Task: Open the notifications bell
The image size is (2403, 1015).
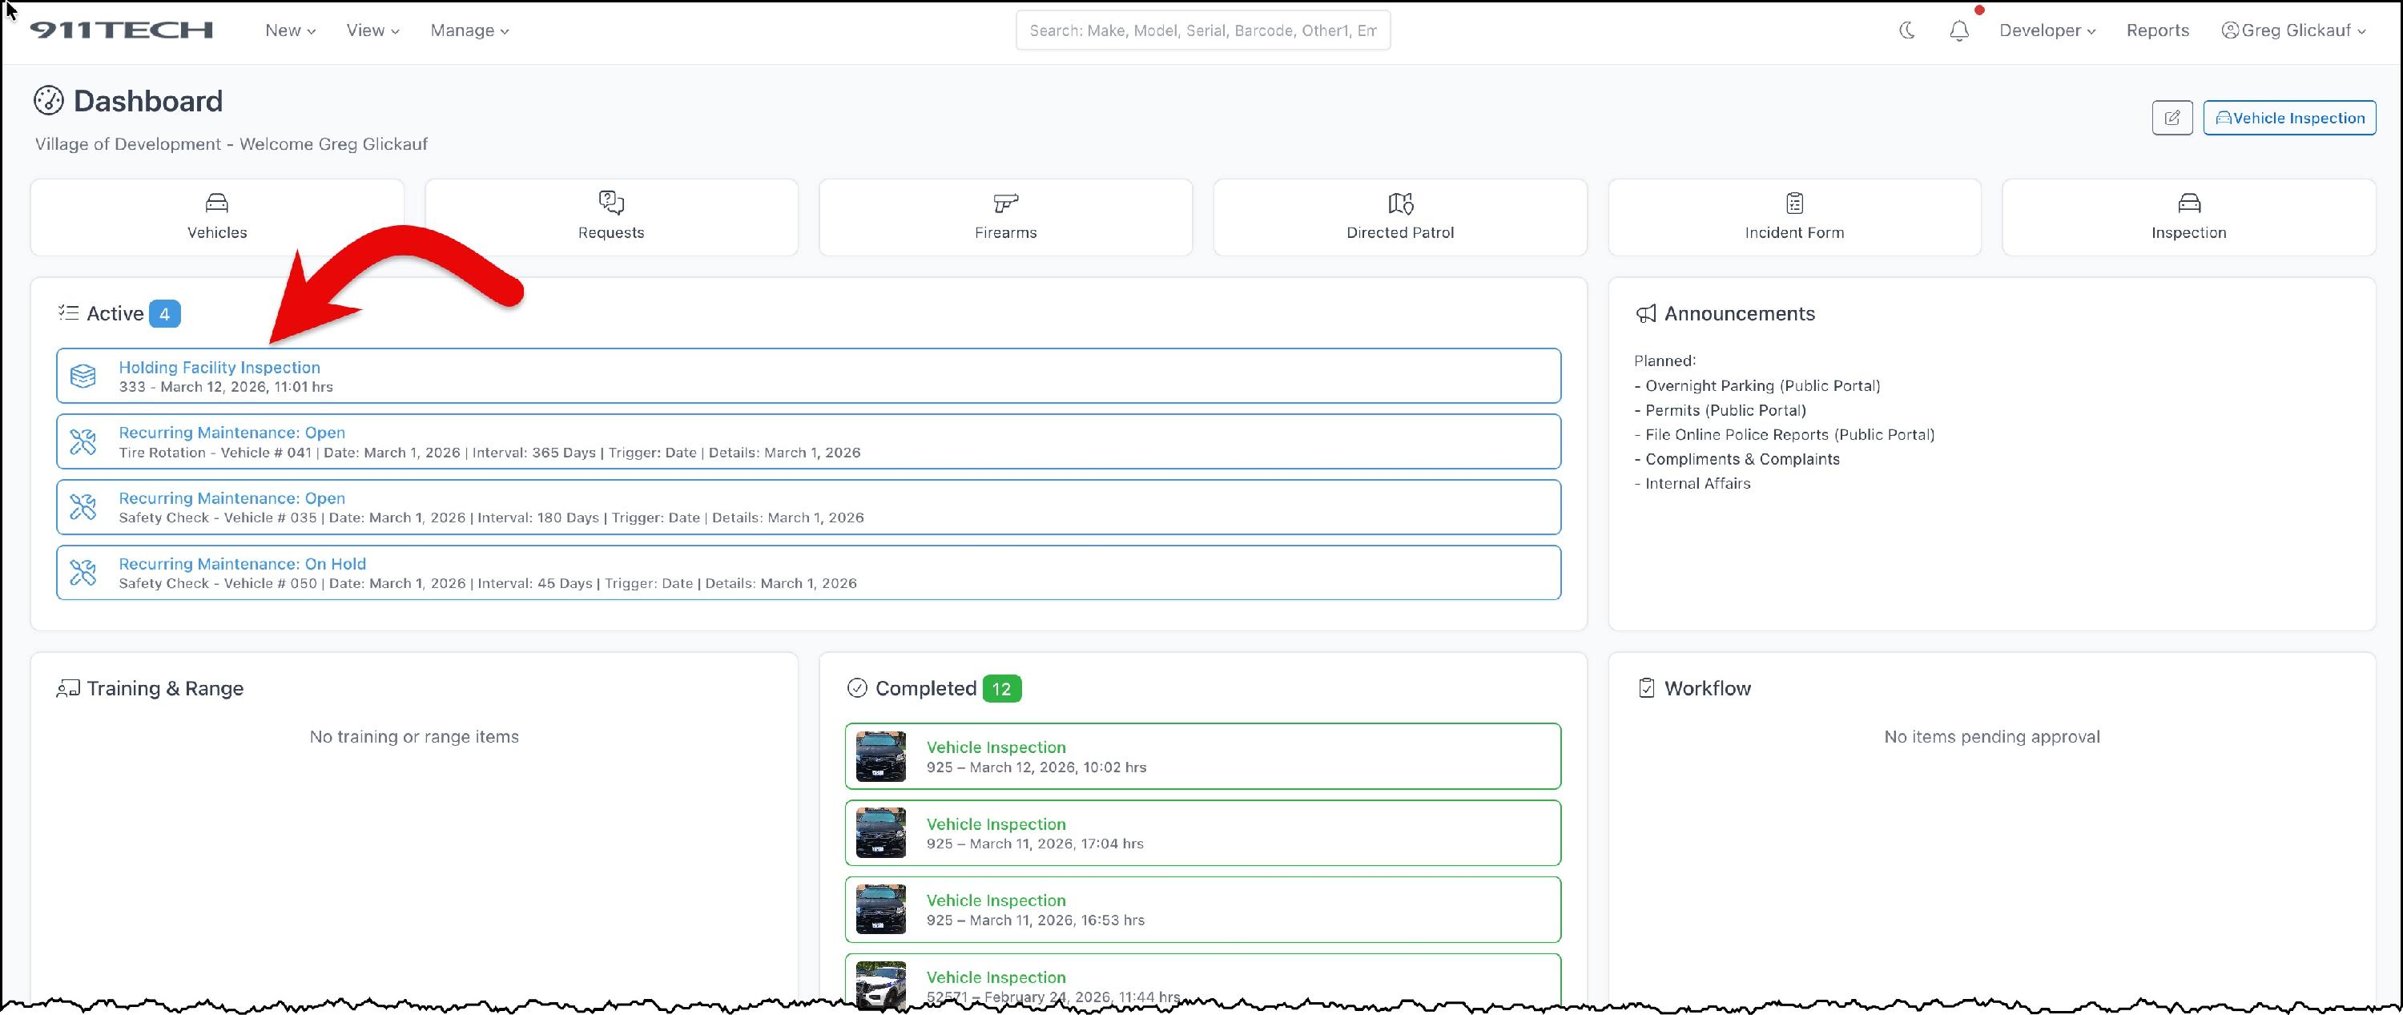Action: coord(1959,30)
